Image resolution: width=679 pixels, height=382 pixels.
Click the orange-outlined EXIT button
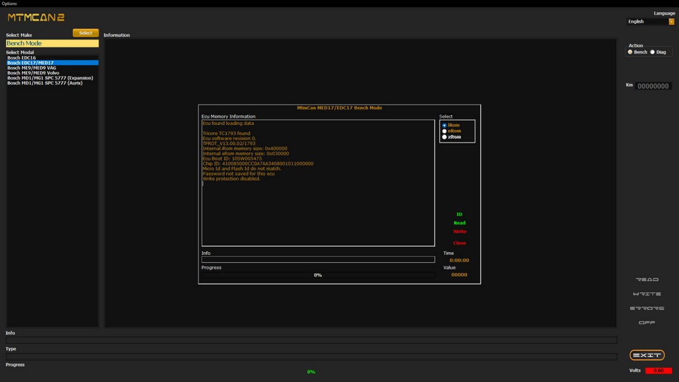click(647, 355)
